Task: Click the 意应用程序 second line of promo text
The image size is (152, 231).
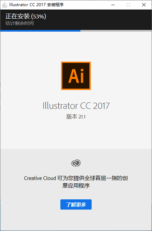Action: (76, 185)
